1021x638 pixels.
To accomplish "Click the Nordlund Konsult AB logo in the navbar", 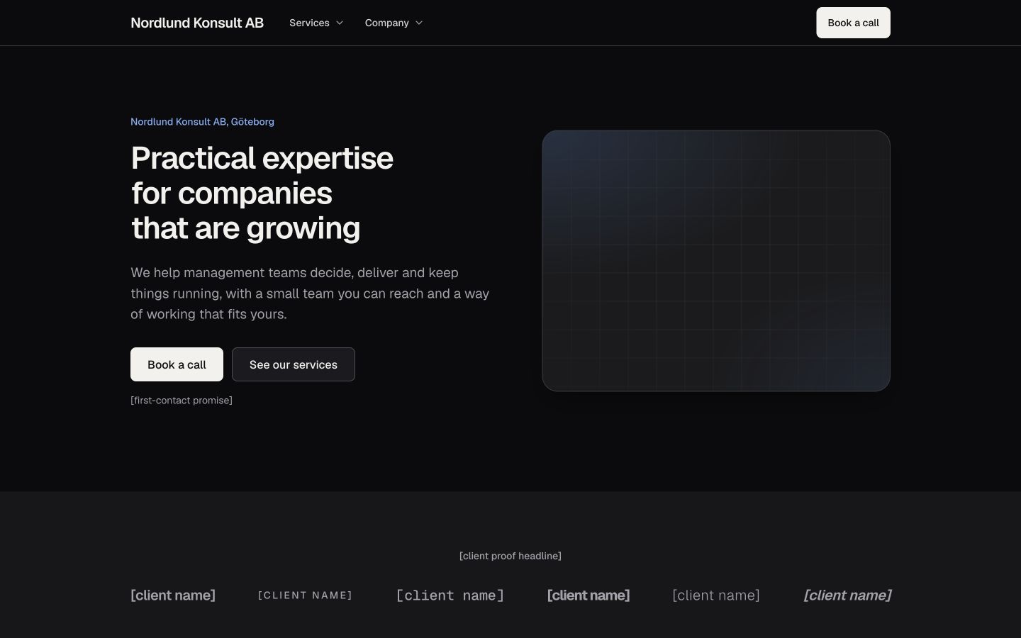I will point(197,23).
